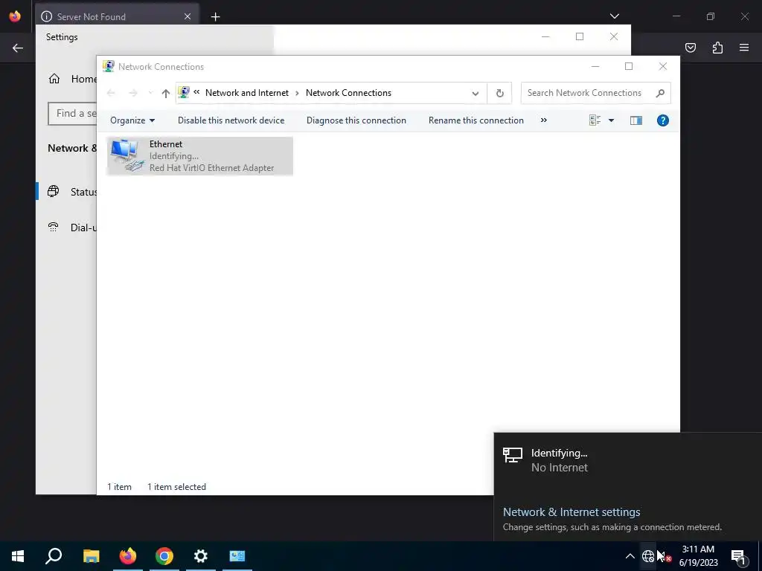Click network globe tray icon
The height and width of the screenshot is (571, 762).
[648, 556]
